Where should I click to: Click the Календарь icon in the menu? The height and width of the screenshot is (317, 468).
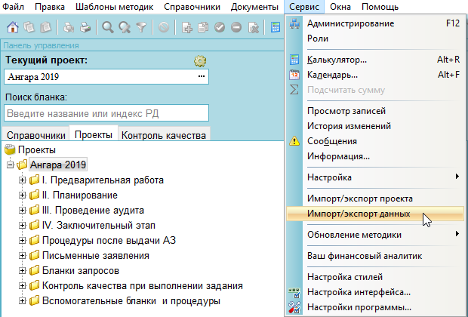(x=294, y=75)
